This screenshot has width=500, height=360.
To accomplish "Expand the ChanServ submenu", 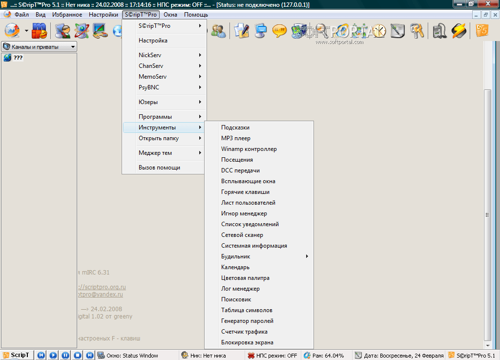I will pos(164,65).
